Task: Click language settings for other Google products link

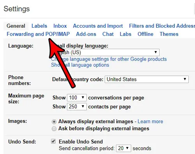Action: click(109, 59)
